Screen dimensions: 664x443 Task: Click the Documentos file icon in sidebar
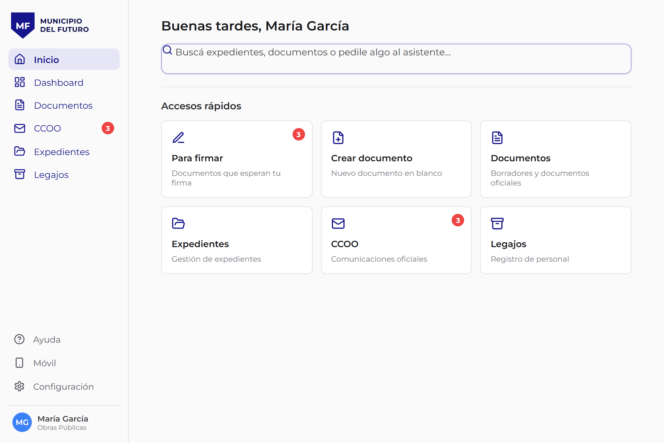20,105
